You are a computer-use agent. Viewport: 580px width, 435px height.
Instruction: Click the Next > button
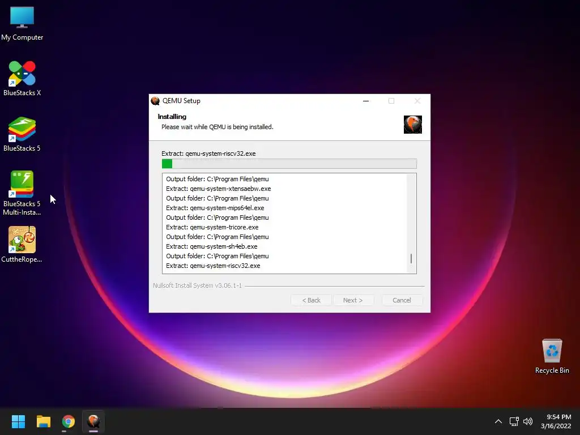353,300
